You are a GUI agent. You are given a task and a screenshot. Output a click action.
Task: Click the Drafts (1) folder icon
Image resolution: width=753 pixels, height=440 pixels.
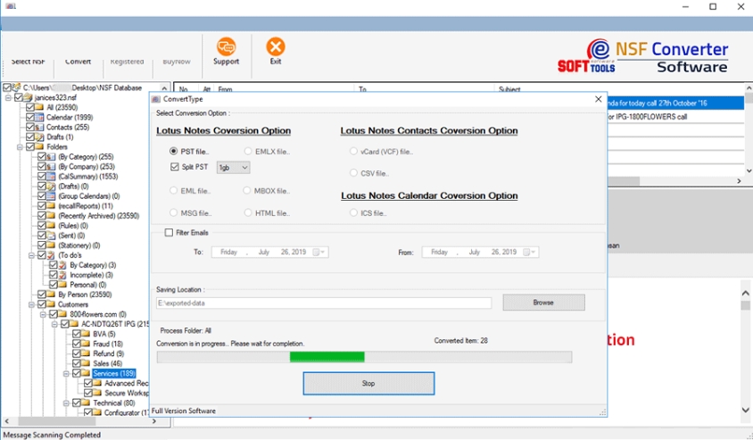click(40, 137)
